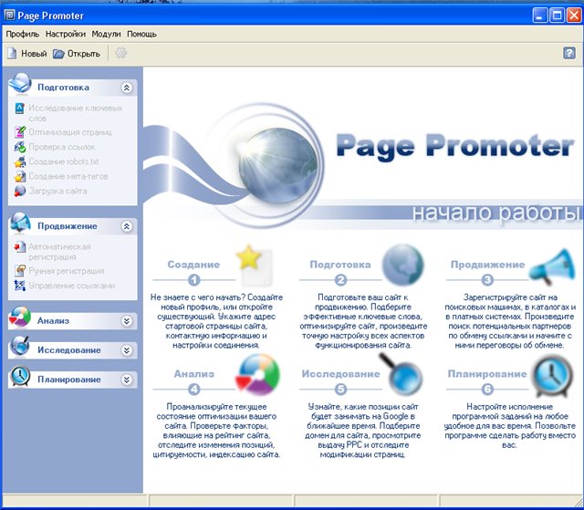Click the star document icon beside Создание
The image size is (584, 510).
pos(255,265)
